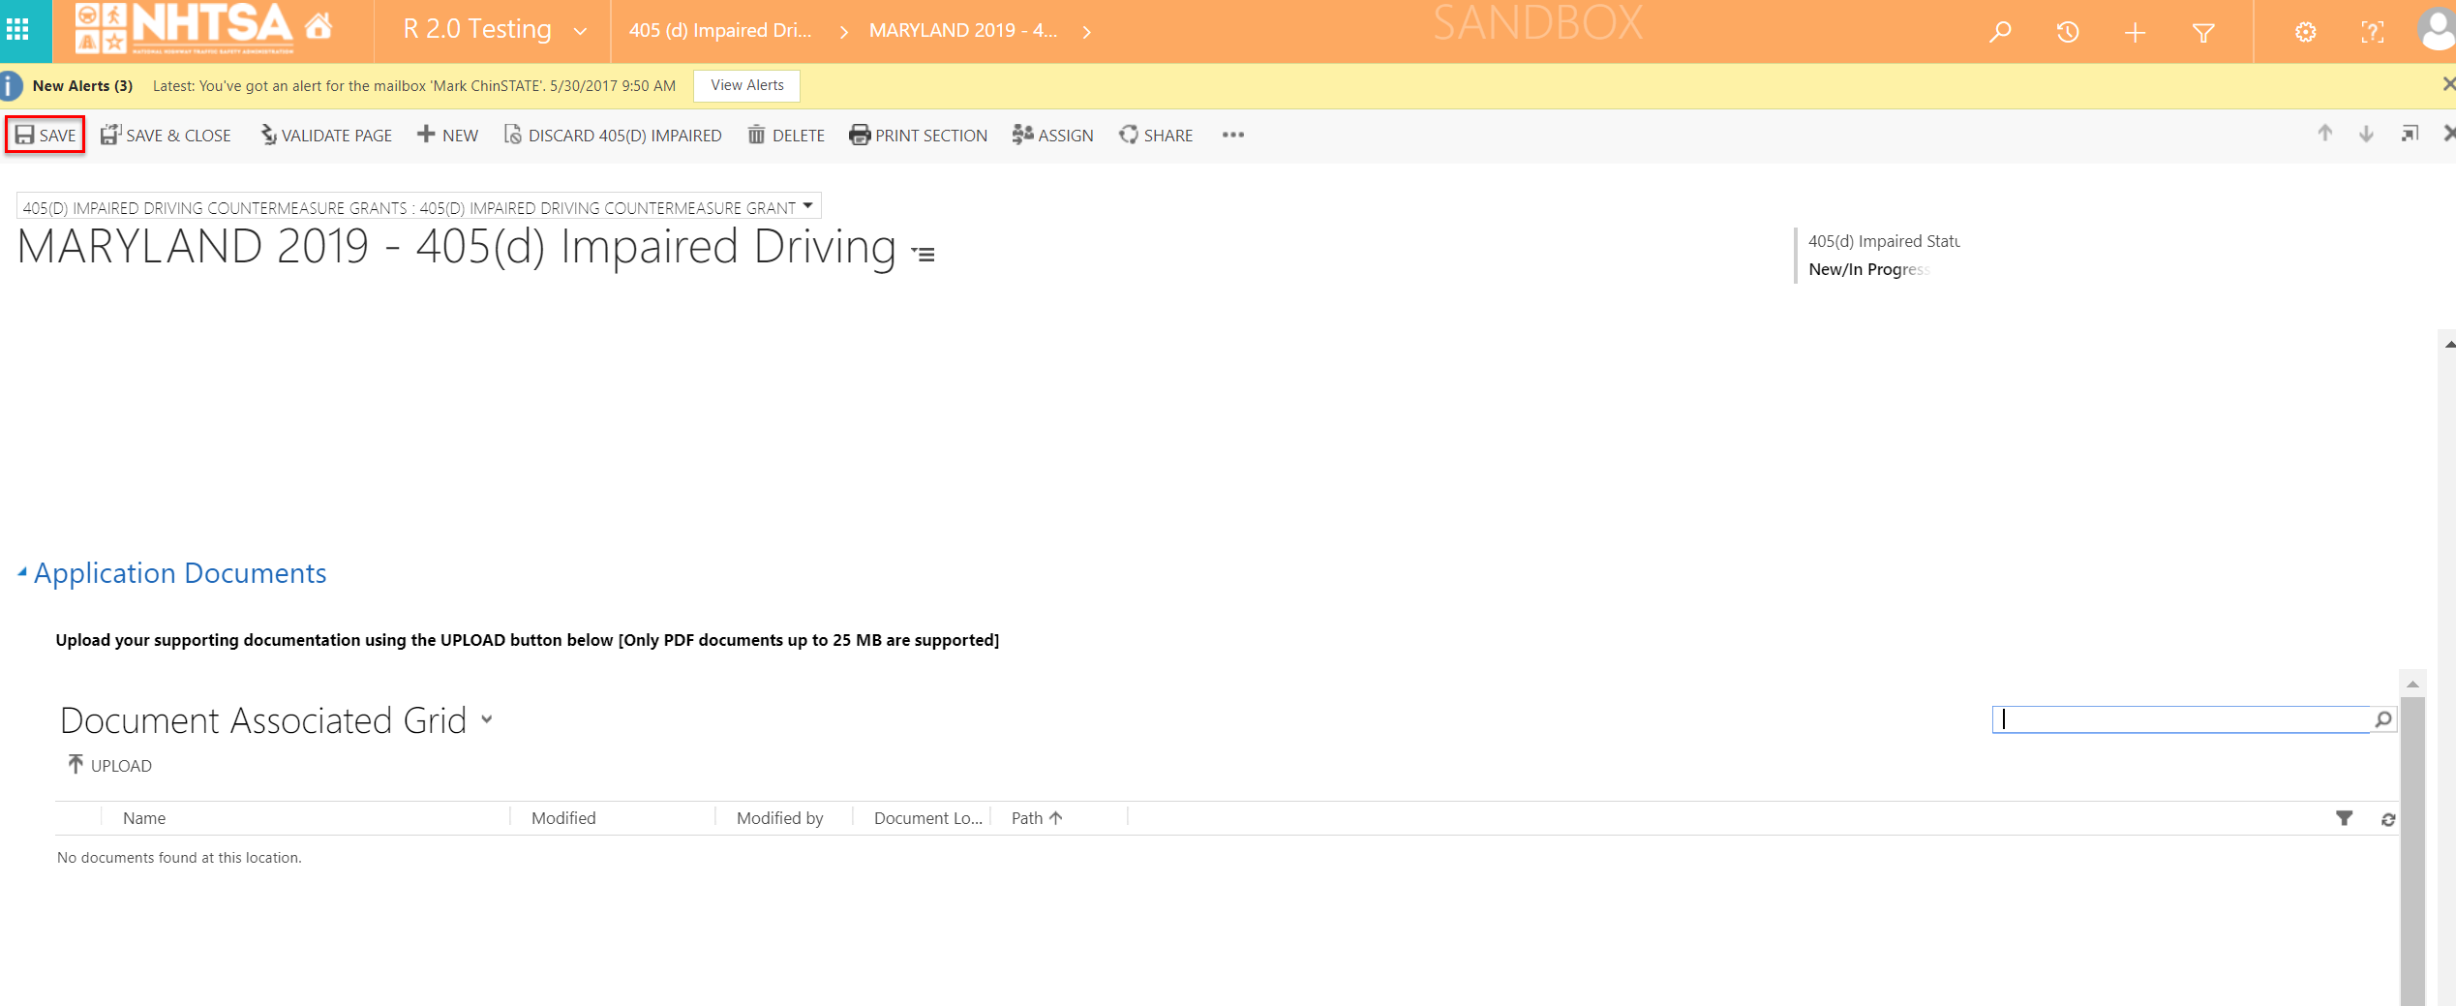Click the View Alerts button

coord(746,85)
